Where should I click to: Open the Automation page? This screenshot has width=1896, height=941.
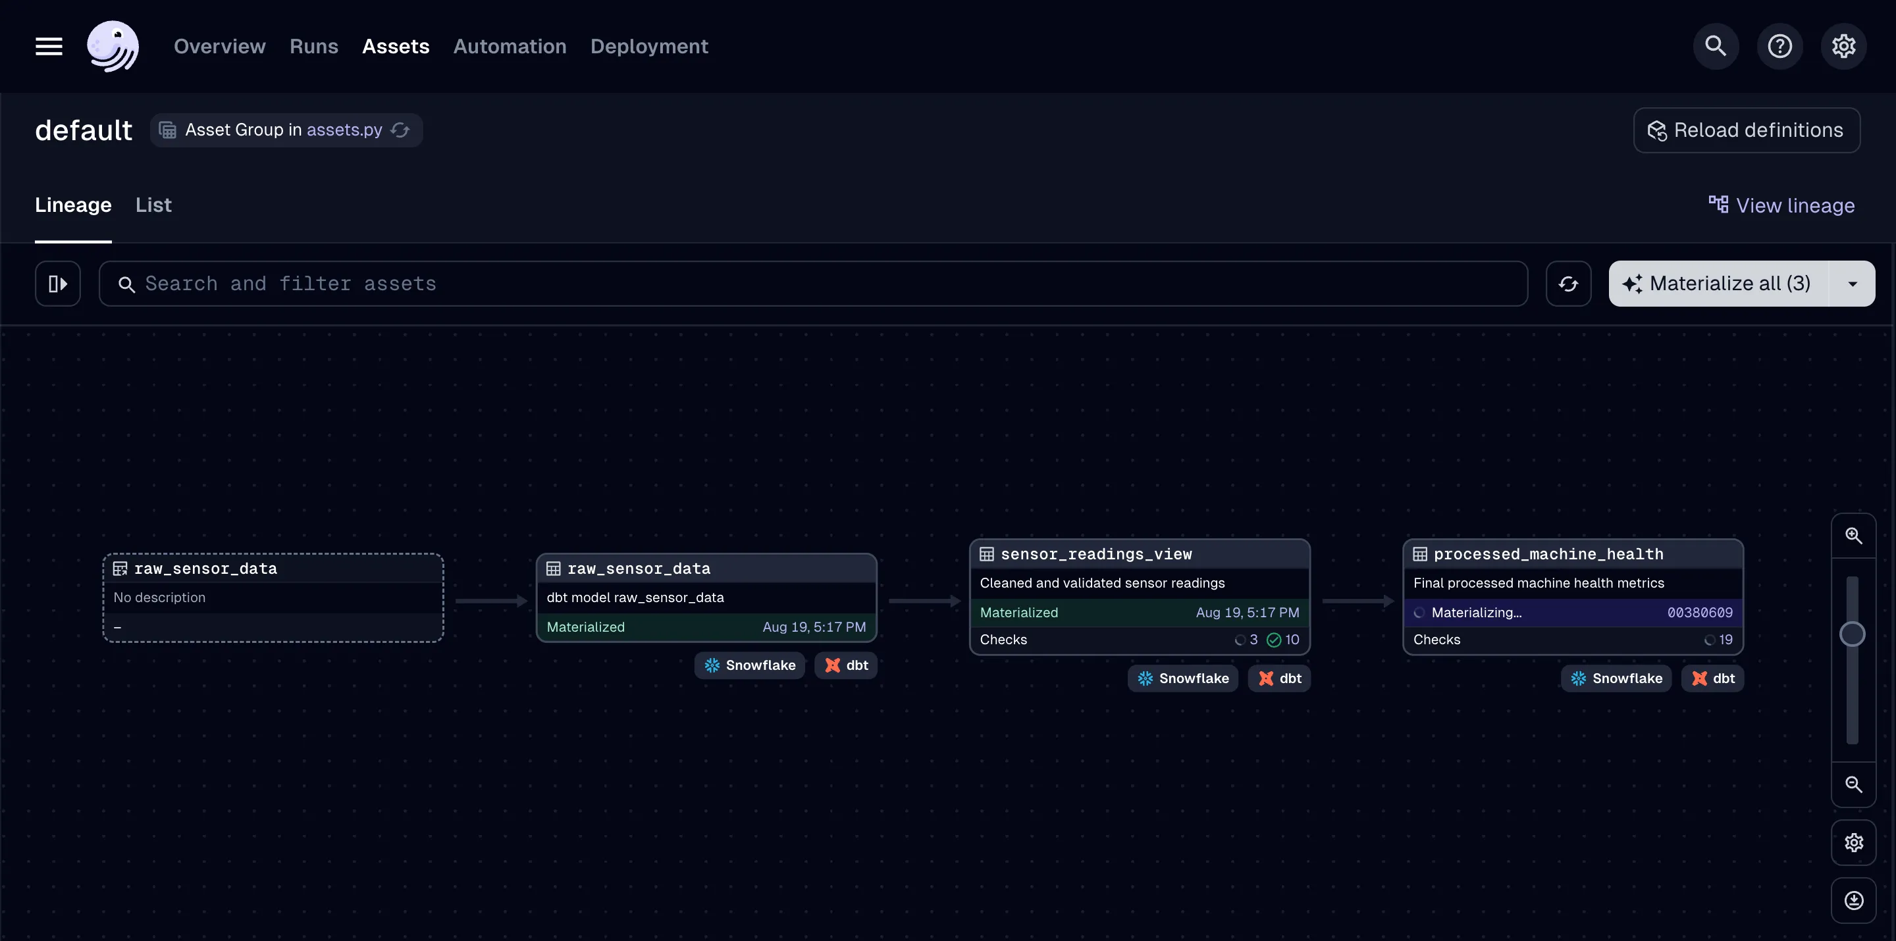tap(510, 45)
